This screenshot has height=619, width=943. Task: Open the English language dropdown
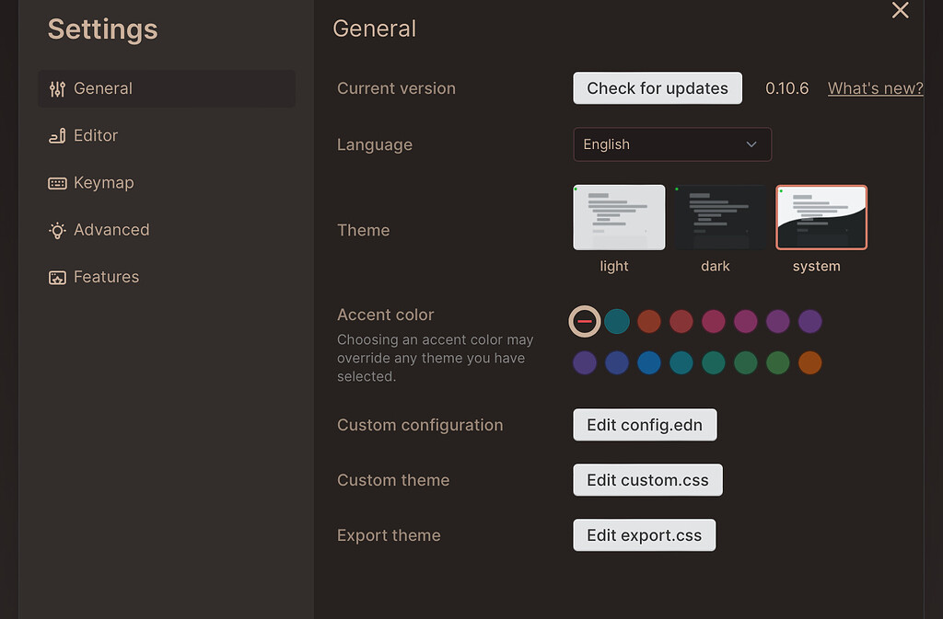tap(672, 144)
